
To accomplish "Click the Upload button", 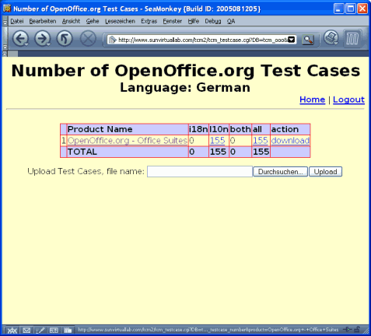I will (x=325, y=172).
